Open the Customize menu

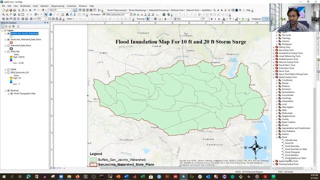[71, 6]
